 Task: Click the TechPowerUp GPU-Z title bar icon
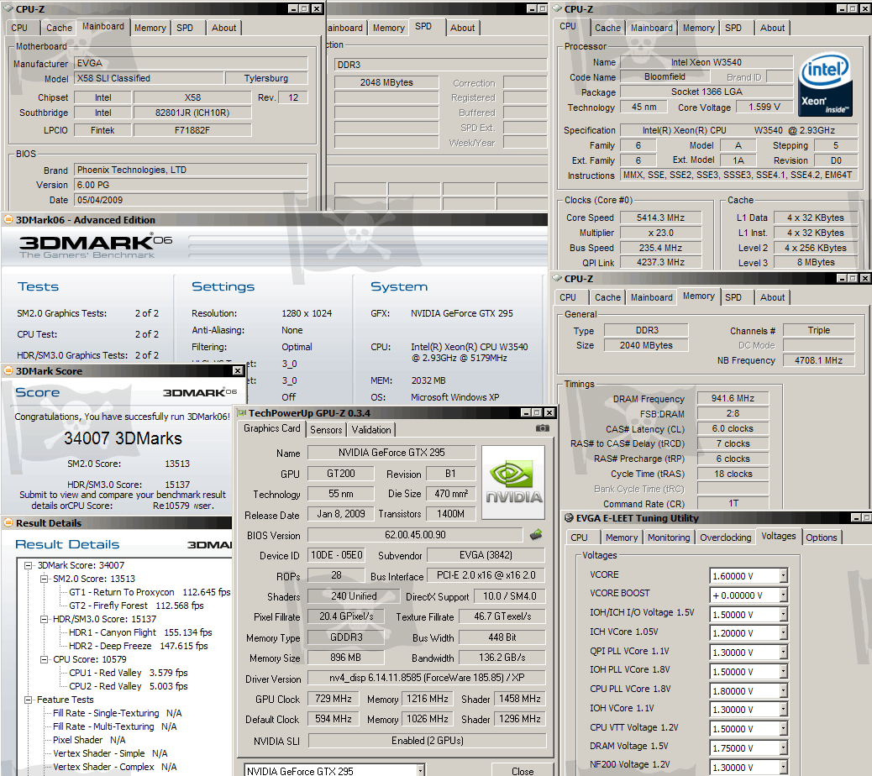pos(241,413)
